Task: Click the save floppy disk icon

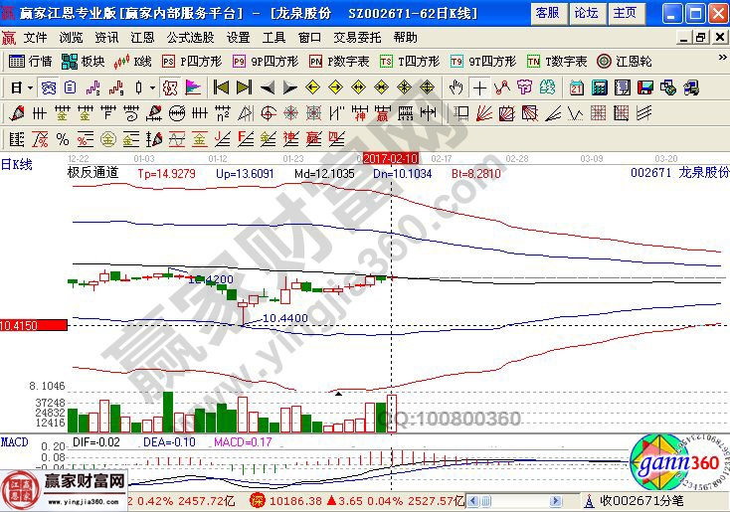Action: pos(644,87)
